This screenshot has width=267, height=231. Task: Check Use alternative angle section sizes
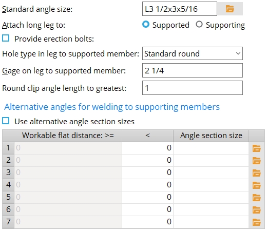[6, 121]
